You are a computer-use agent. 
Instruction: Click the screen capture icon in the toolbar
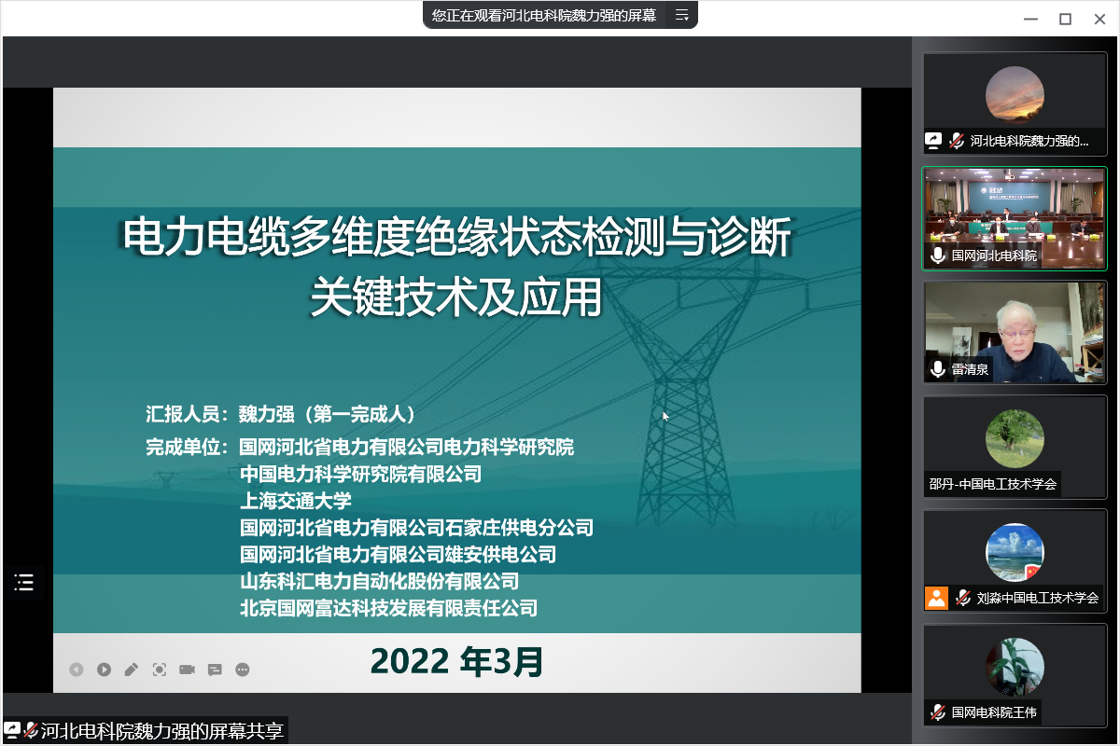[159, 670]
